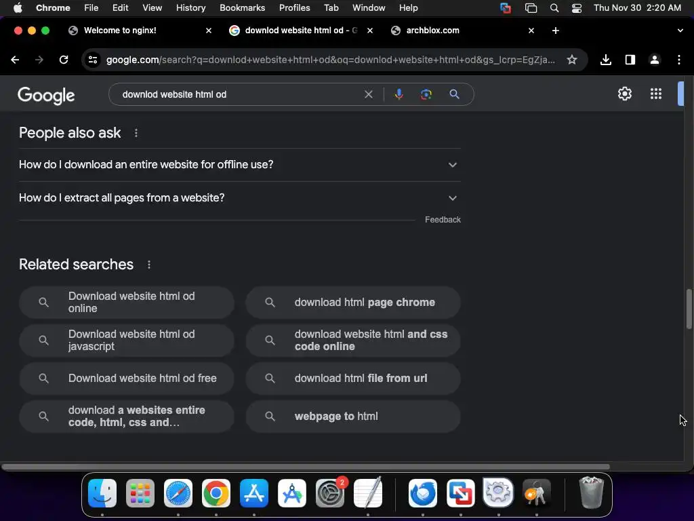
Task: Open macOS Control Center toggle icon
Action: coord(576,8)
